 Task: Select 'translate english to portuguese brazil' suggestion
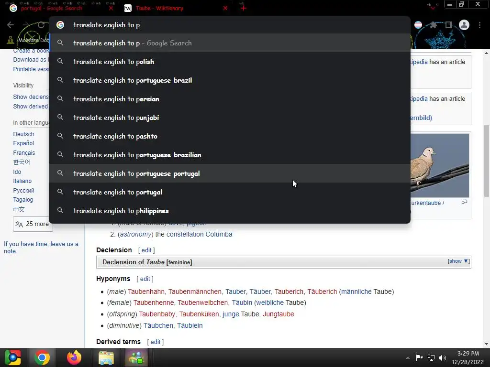click(230, 80)
